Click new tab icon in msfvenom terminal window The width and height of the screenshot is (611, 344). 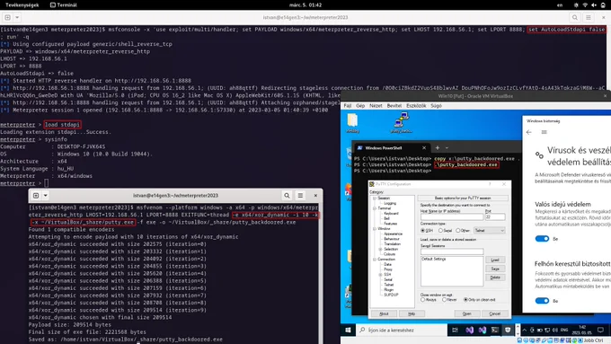point(36,196)
